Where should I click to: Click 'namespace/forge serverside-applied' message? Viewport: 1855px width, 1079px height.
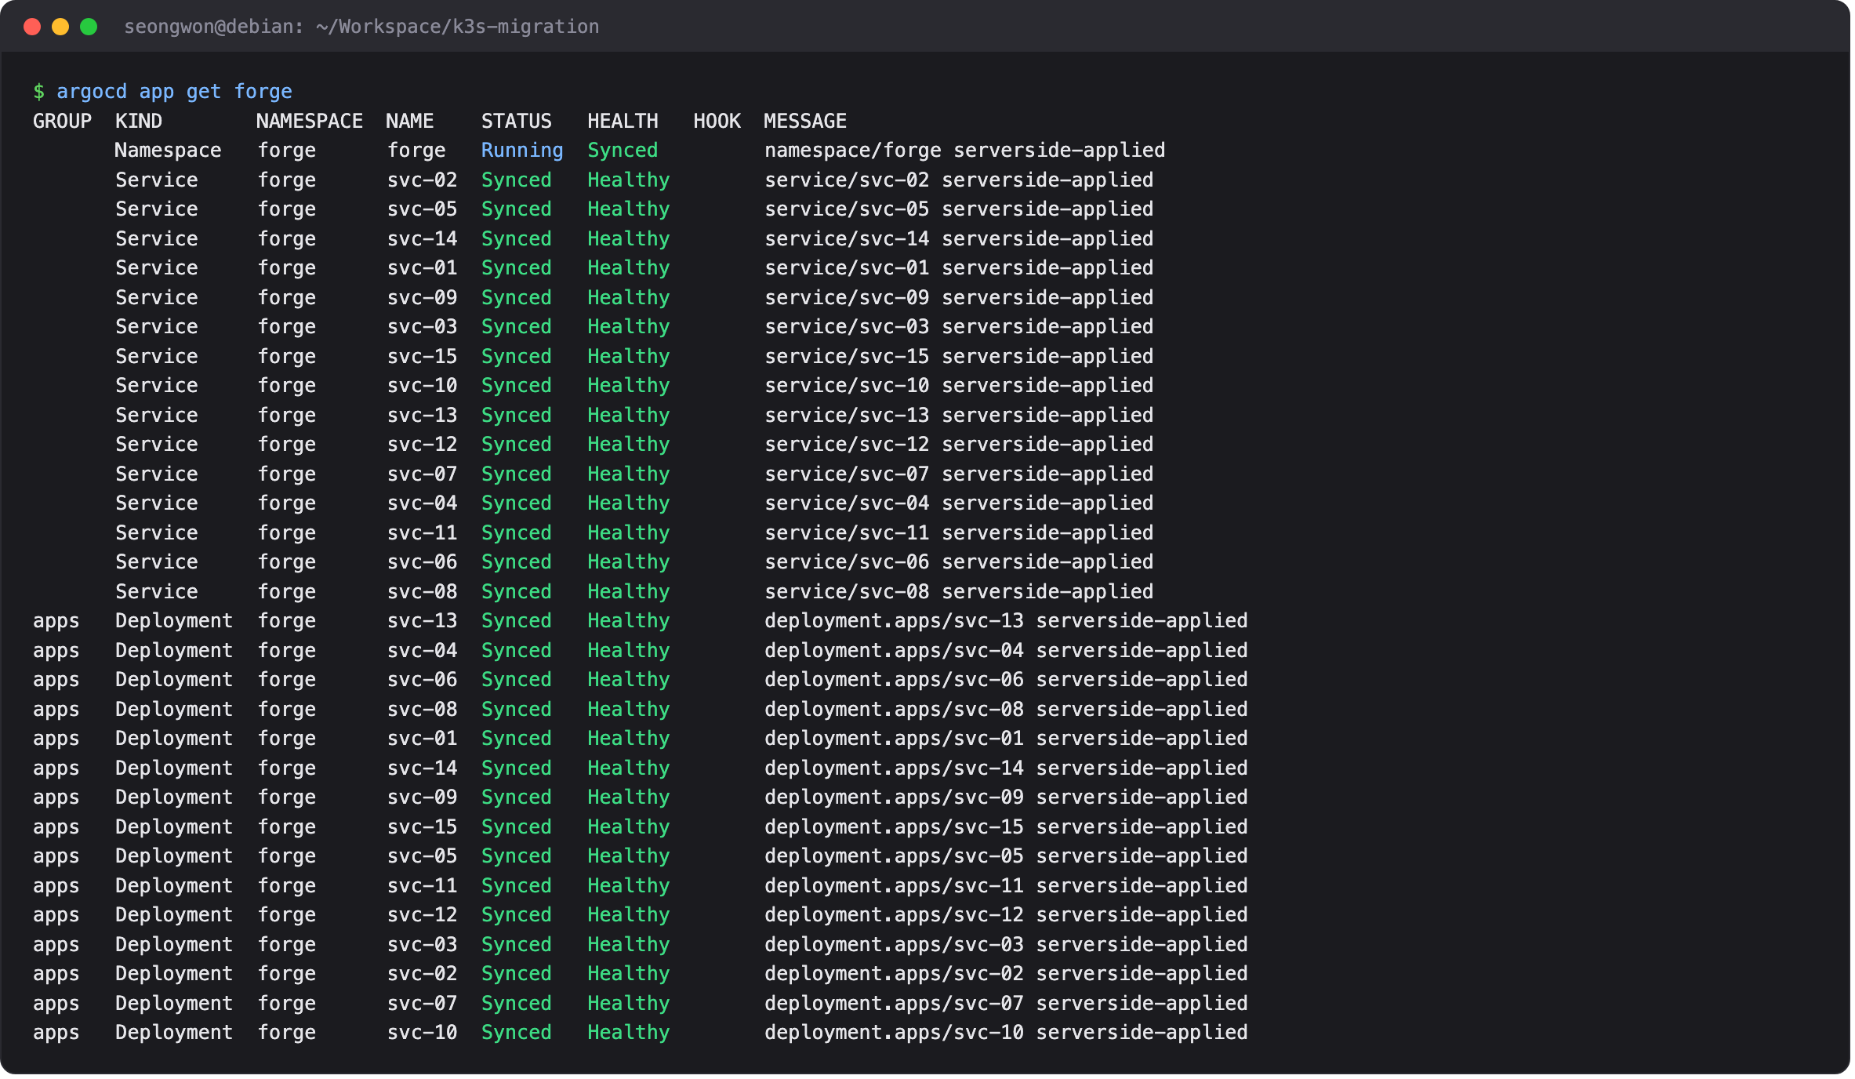click(x=965, y=151)
